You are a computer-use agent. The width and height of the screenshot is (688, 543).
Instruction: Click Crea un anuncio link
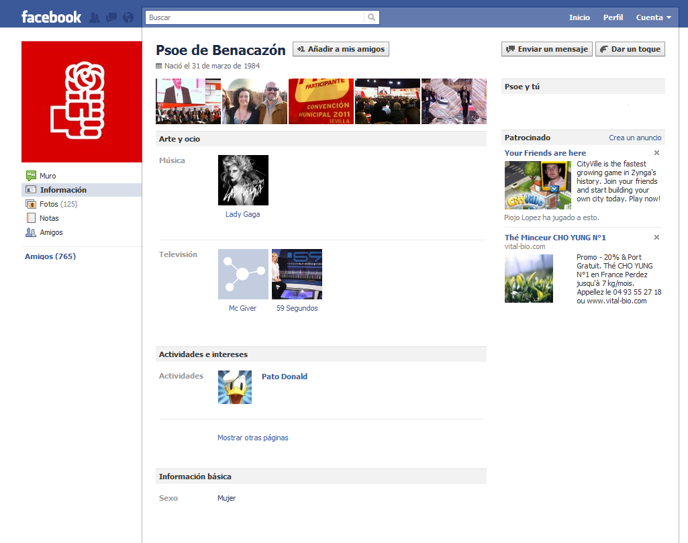coord(635,138)
